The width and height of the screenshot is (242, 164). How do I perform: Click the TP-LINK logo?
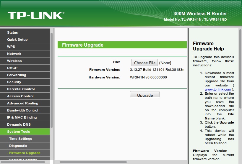(x=36, y=15)
